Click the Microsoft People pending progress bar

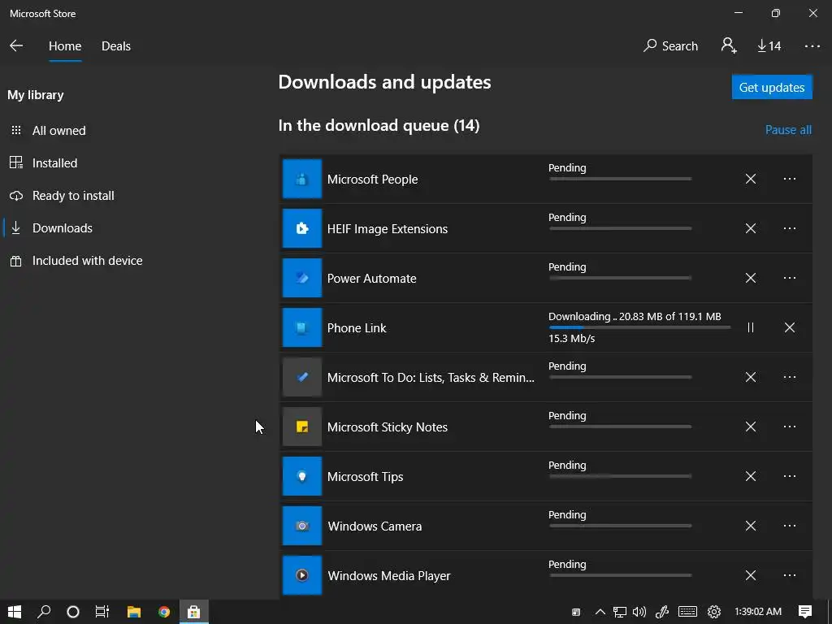[x=620, y=179]
